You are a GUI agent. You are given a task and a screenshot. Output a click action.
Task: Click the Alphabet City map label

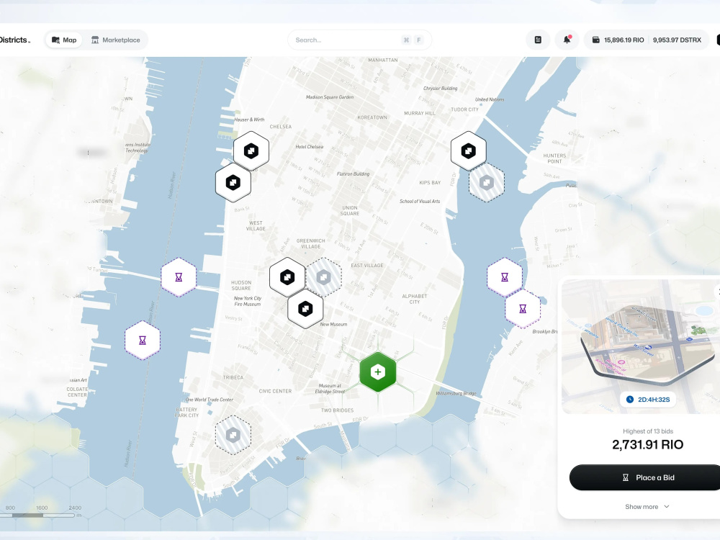point(415,299)
